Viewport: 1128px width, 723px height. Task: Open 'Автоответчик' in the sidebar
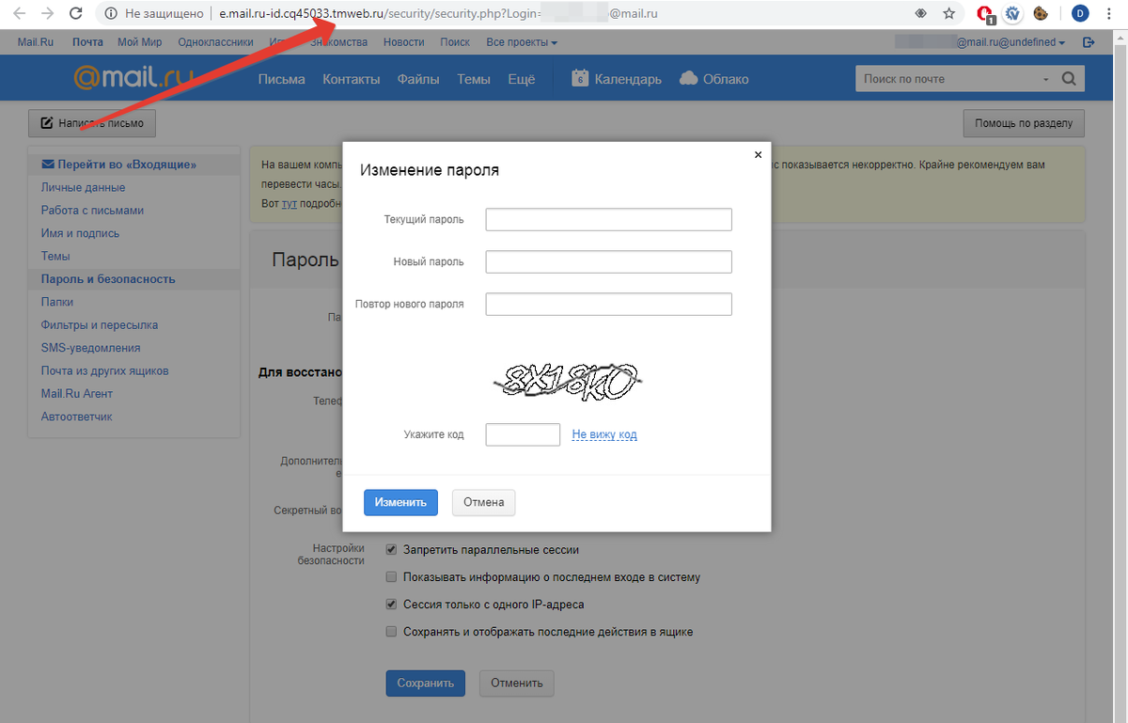76,417
